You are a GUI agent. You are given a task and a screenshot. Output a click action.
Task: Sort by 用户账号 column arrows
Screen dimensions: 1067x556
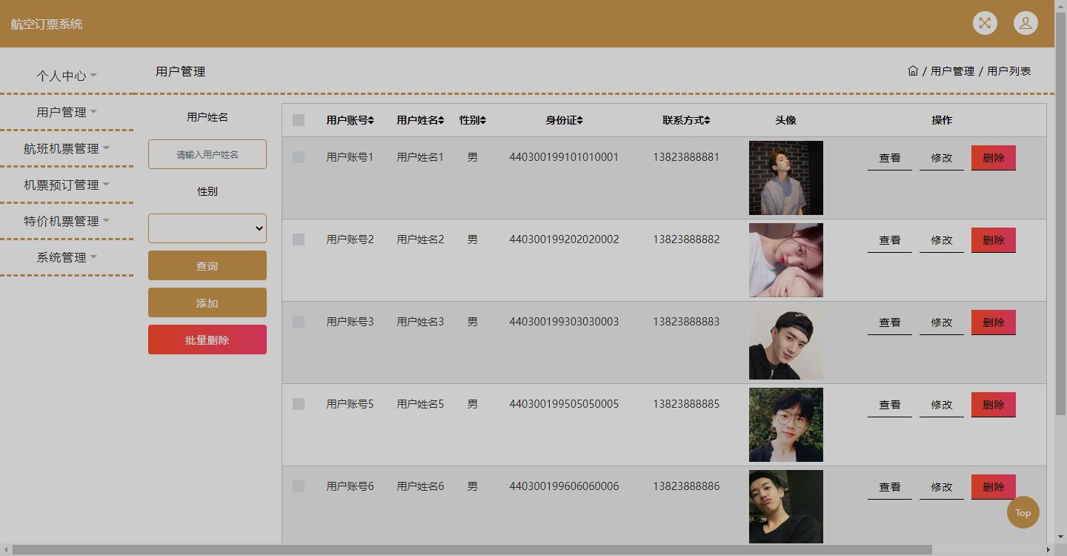coord(371,120)
